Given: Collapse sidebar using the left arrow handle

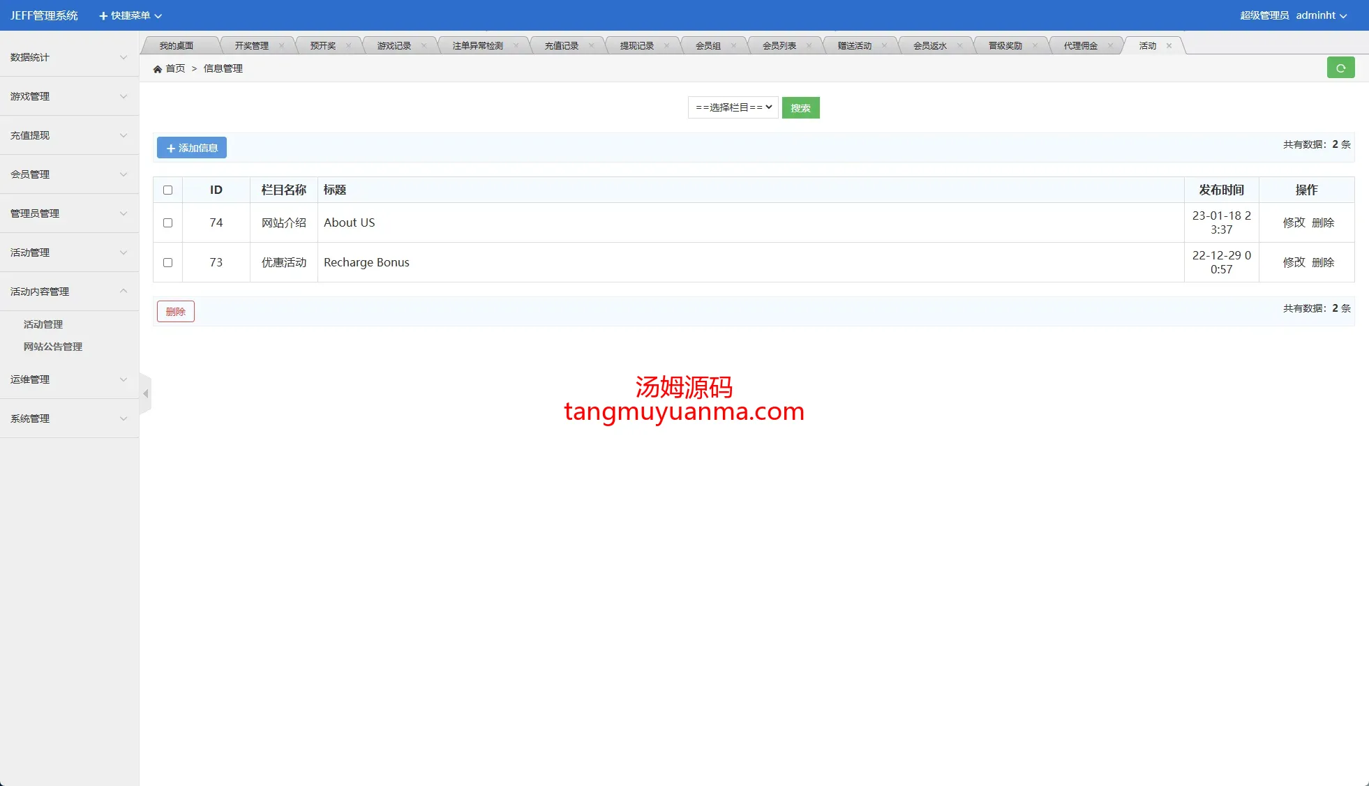Looking at the screenshot, I should [146, 394].
